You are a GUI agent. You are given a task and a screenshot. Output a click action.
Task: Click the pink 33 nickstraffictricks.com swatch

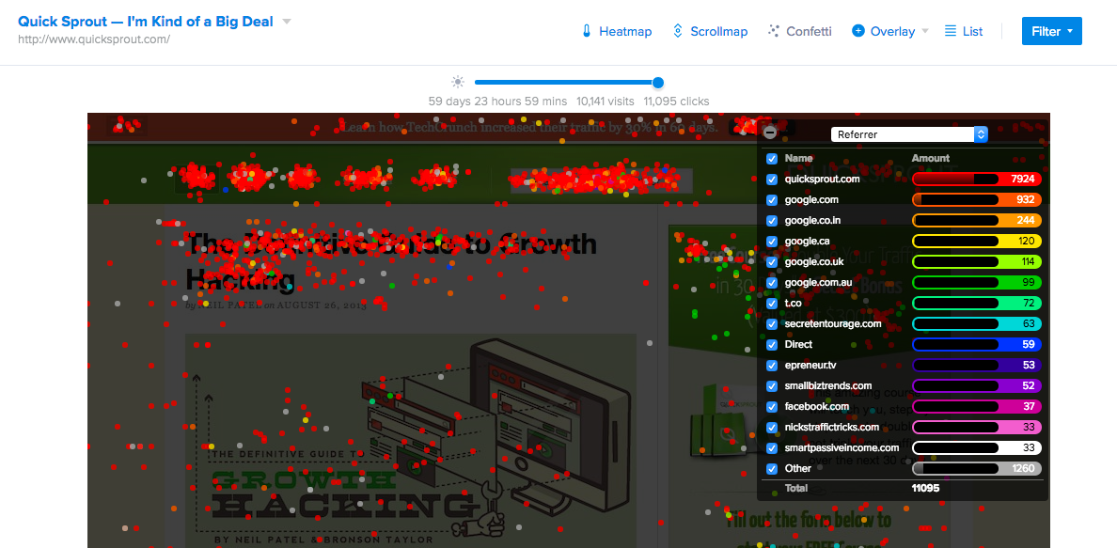pyautogui.click(x=977, y=427)
